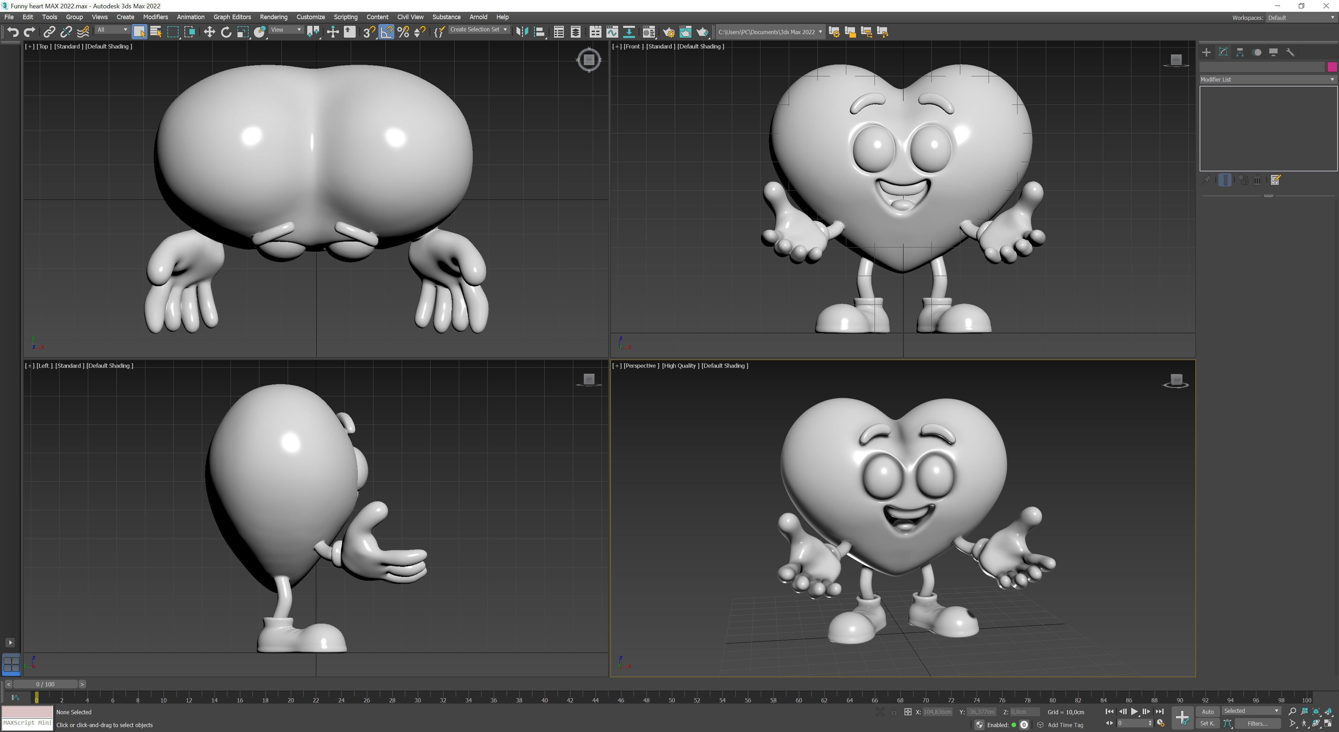Viewport: 1339px width, 732px height.
Task: Click the Zoom Extents All Selected icon
Action: click(1328, 711)
